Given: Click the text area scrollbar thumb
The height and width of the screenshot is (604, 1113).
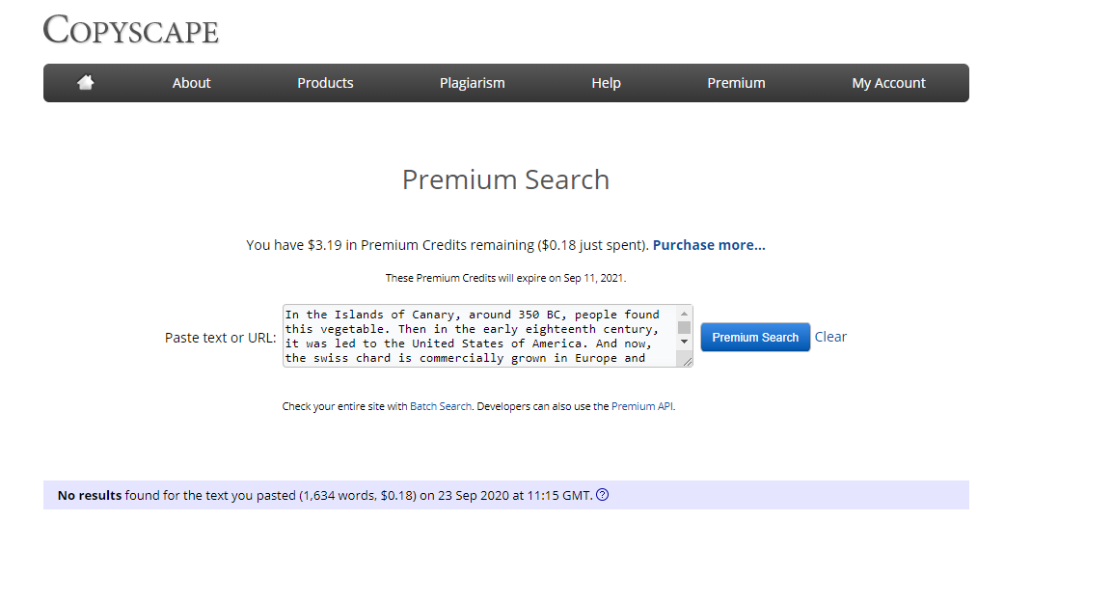Looking at the screenshot, I should click(684, 327).
